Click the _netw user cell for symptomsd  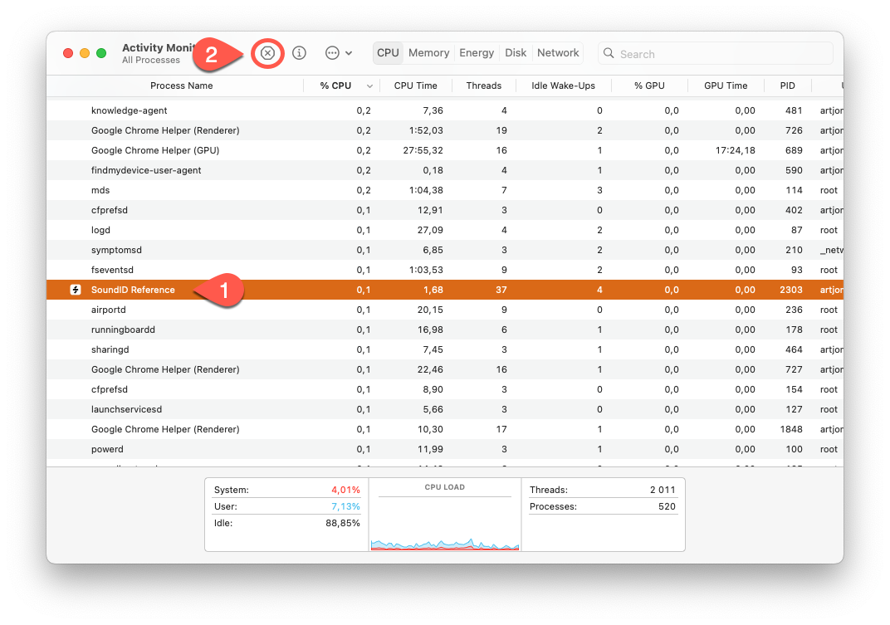point(832,250)
